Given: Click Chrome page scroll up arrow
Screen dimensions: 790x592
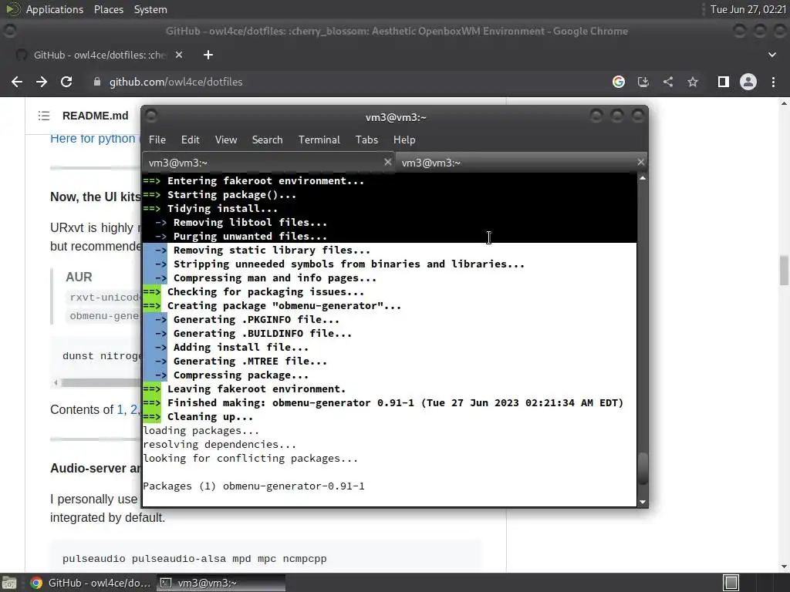Looking at the screenshot, I should tap(784, 104).
